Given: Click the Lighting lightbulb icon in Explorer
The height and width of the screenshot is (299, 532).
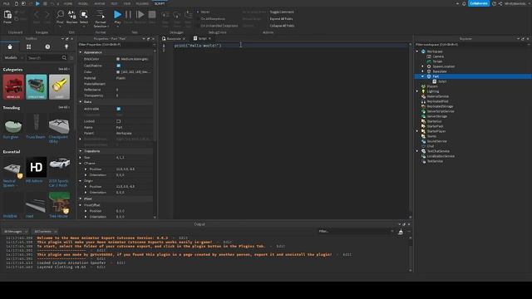Looking at the screenshot, I should coord(423,91).
